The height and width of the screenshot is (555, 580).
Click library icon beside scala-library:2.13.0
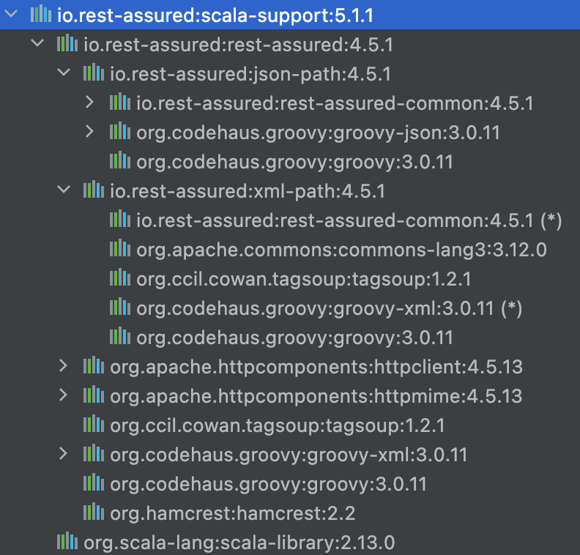click(x=67, y=541)
